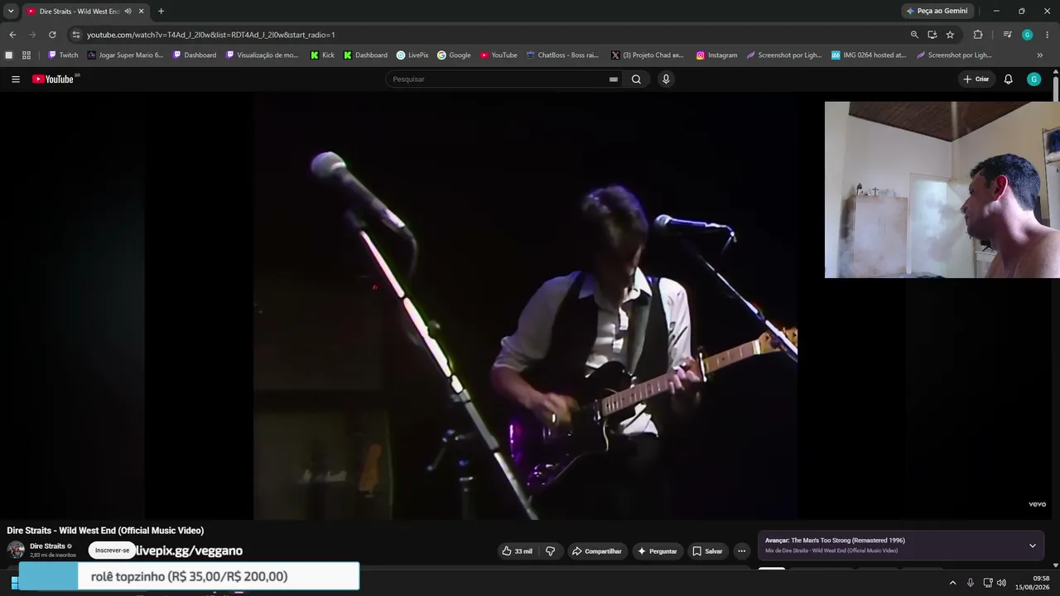Click the browser address bar URL

210,35
